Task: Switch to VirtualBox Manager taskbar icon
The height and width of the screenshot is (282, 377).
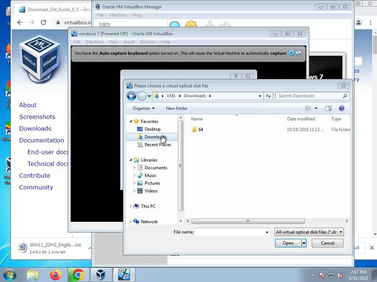Action: 101,275
